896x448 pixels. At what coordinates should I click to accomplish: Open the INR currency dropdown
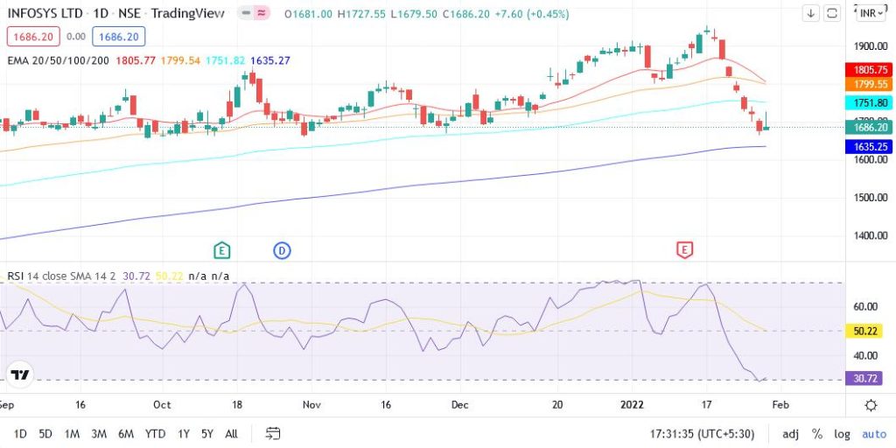tap(871, 13)
